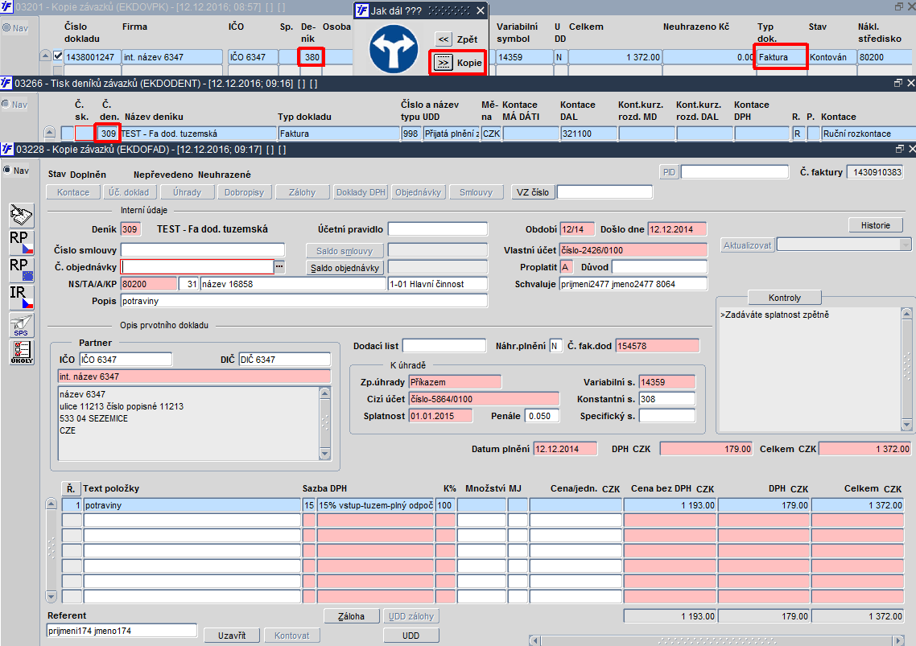Click Sazba DPH cell 15% vstup-tuzem-plný odpoč
The image size is (916, 646).
point(375,505)
